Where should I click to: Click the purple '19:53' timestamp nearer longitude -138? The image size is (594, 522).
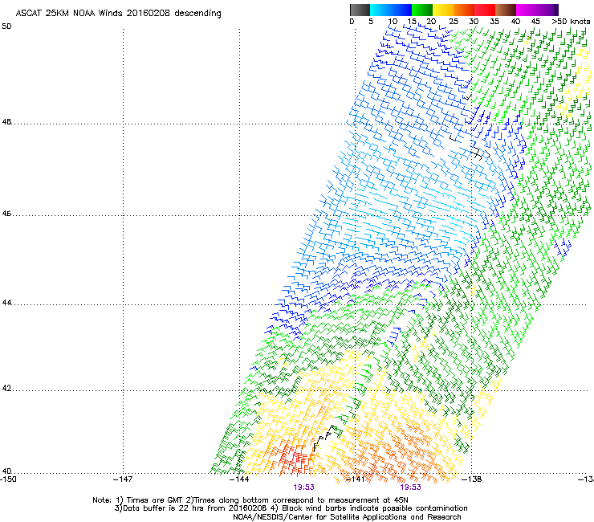pos(411,487)
